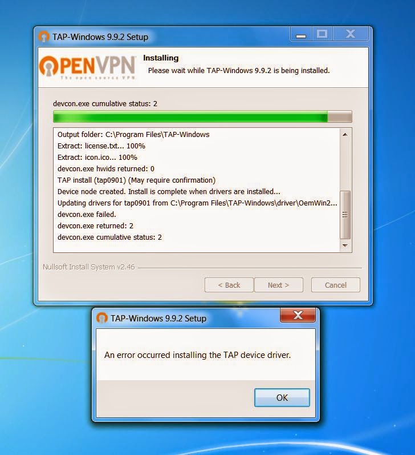Click the OpenVPN icon in the error dialog title

(x=101, y=318)
